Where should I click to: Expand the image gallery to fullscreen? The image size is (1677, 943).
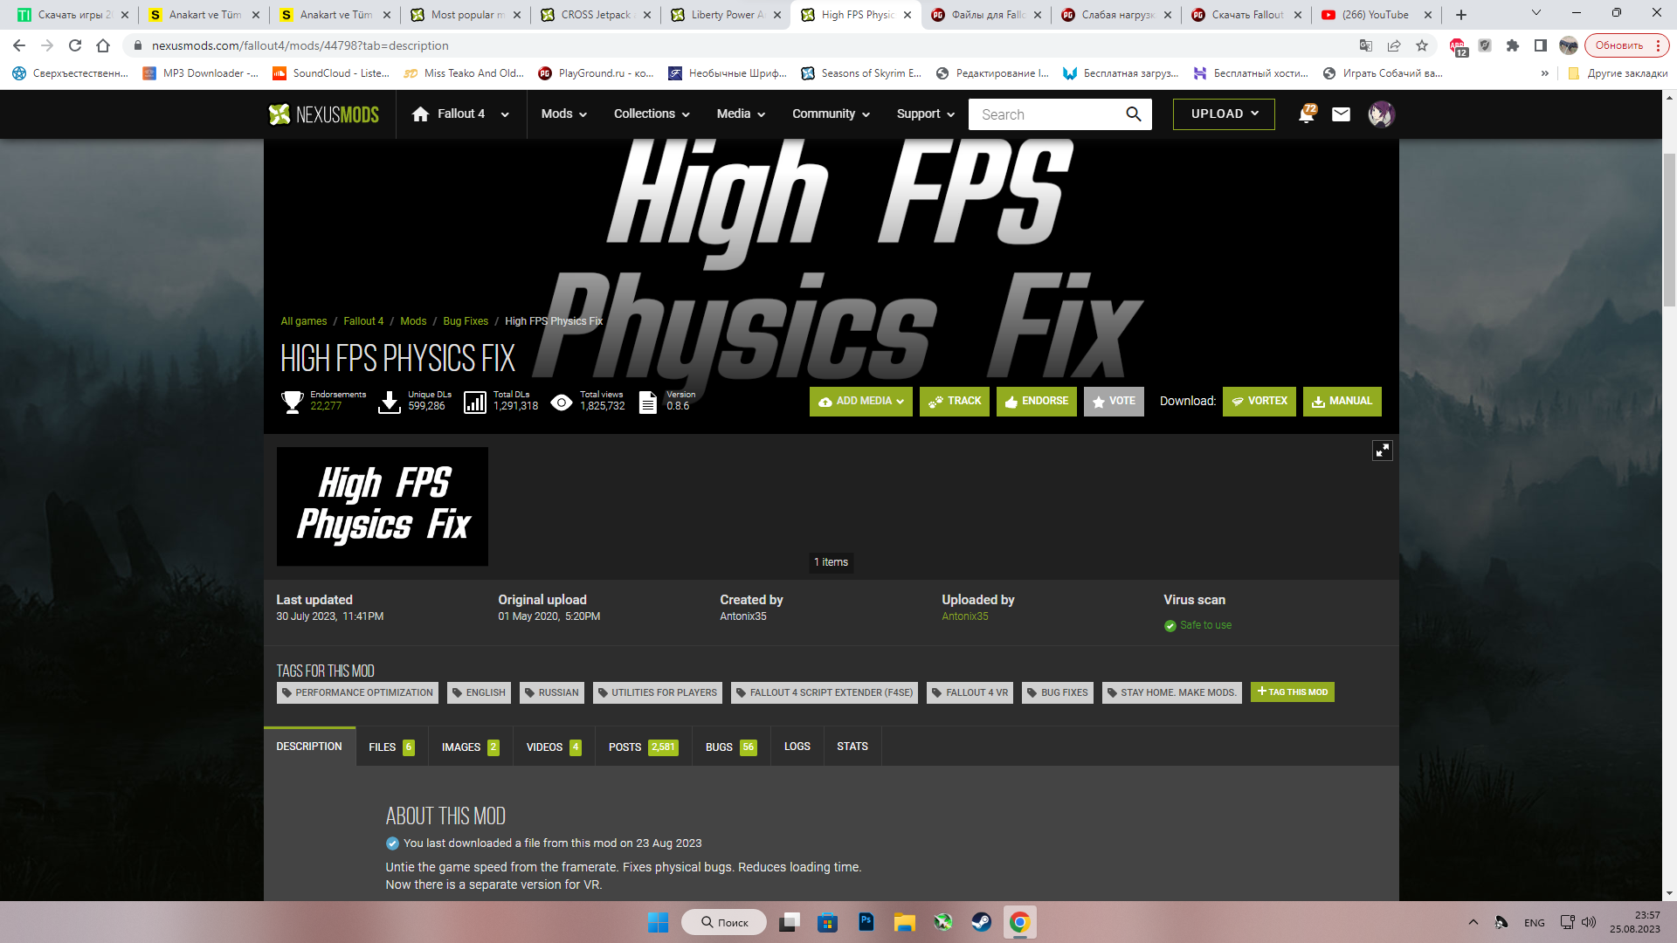click(x=1382, y=451)
